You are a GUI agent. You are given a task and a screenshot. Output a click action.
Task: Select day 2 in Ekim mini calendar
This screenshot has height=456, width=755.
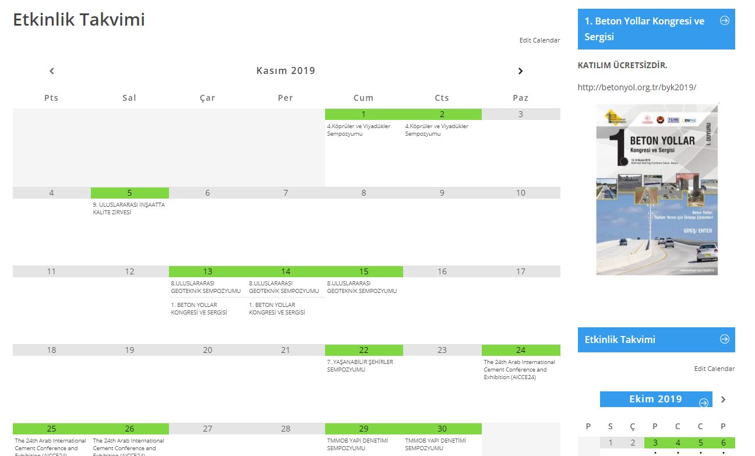633,443
